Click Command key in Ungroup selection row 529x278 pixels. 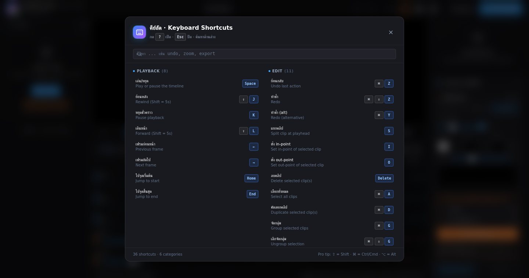click(x=369, y=242)
